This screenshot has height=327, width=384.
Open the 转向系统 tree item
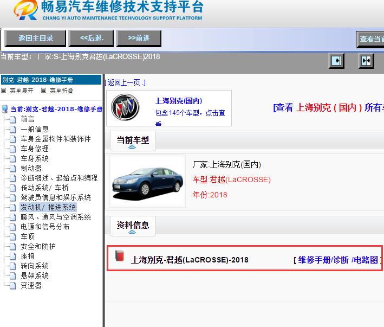click(x=35, y=266)
